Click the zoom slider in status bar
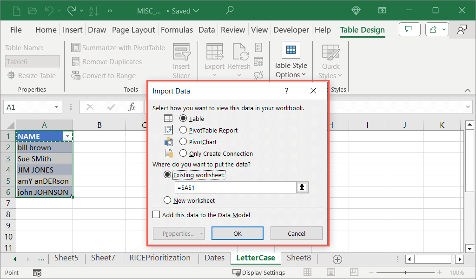Viewport: 476px width, 279px height. tap(406, 272)
